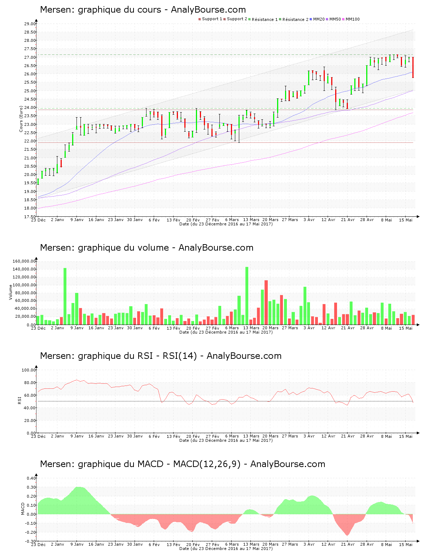Click the 29.00 value on price axis

pyautogui.click(x=30, y=24)
